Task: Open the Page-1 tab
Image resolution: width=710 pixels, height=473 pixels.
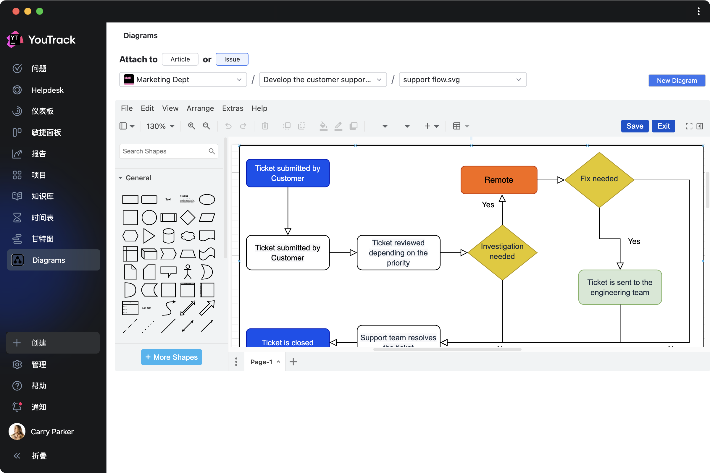Action: click(x=262, y=362)
